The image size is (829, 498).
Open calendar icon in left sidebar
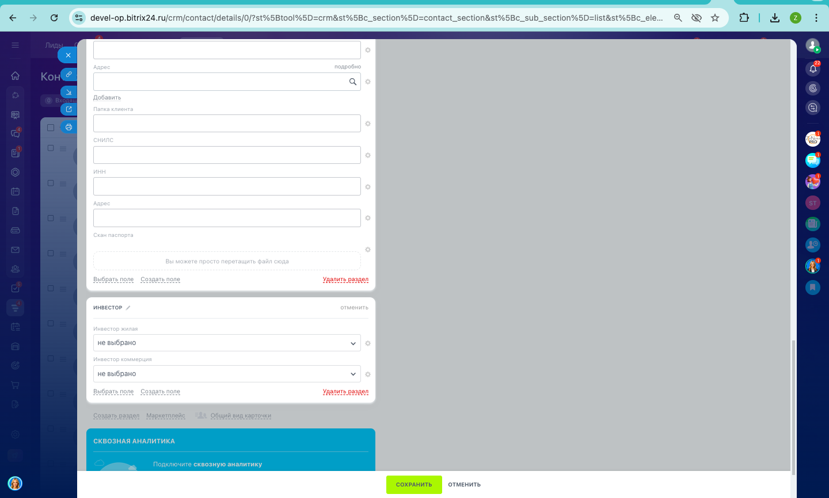pyautogui.click(x=16, y=191)
